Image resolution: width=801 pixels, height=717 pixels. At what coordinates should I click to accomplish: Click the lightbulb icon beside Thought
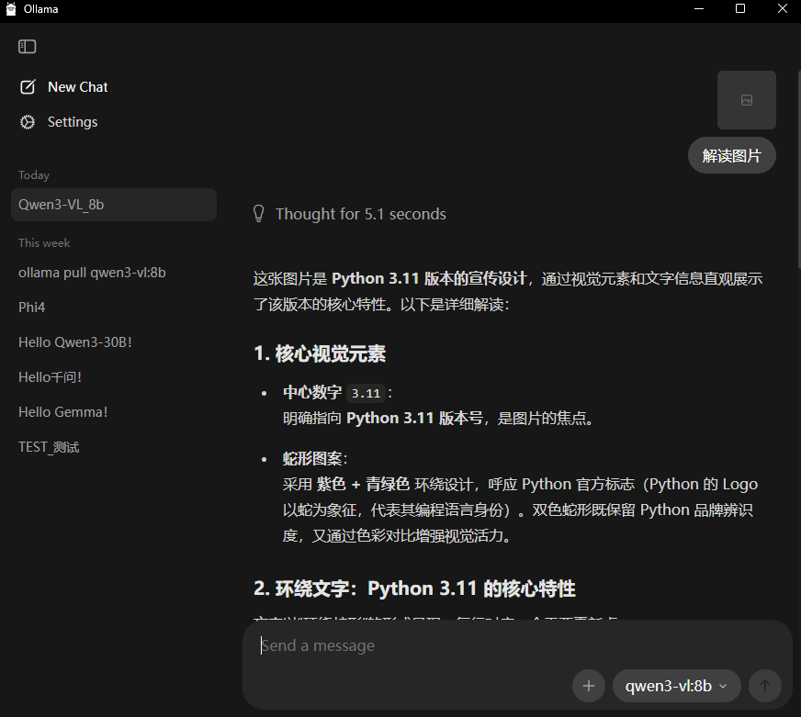point(258,213)
